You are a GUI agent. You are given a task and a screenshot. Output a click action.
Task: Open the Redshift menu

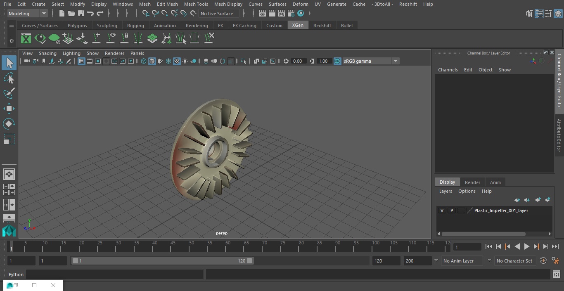pyautogui.click(x=408, y=4)
